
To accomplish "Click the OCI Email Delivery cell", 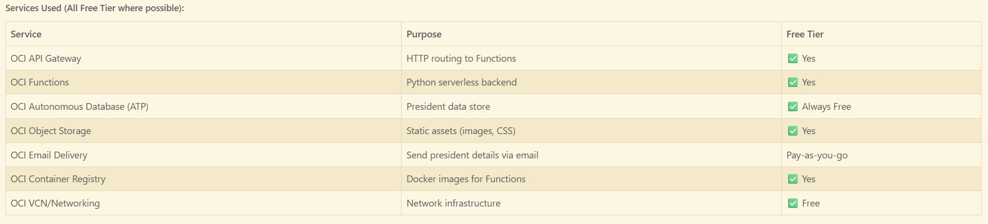I will tap(49, 155).
